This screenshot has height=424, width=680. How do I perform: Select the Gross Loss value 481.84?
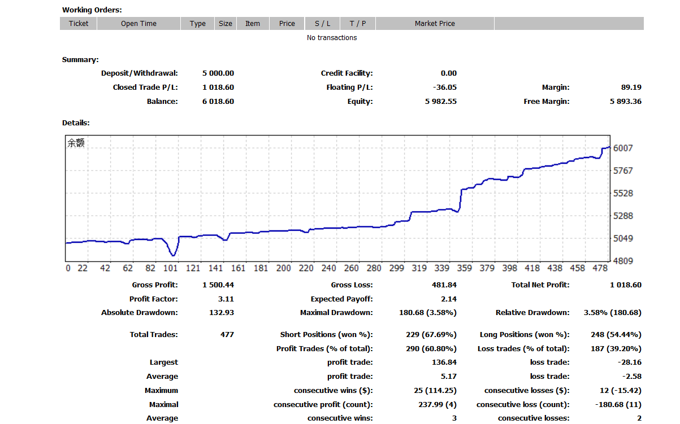[444, 285]
